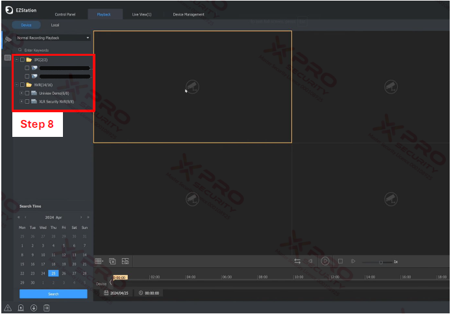
Task: Select April 24 in the calendar
Action: coord(43,273)
